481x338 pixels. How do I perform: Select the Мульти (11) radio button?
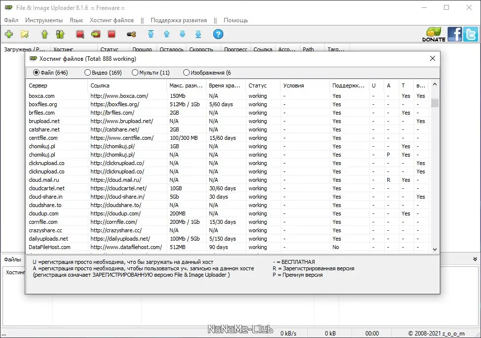point(135,73)
